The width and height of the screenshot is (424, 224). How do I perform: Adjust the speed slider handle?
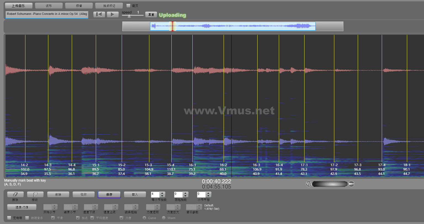[x=129, y=16]
